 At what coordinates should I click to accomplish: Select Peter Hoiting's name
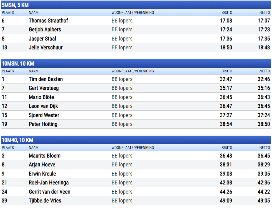click(x=43, y=124)
